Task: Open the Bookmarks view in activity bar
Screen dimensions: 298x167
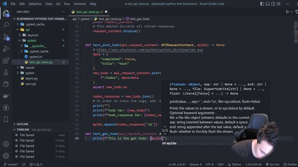Action: click(x=6, y=120)
